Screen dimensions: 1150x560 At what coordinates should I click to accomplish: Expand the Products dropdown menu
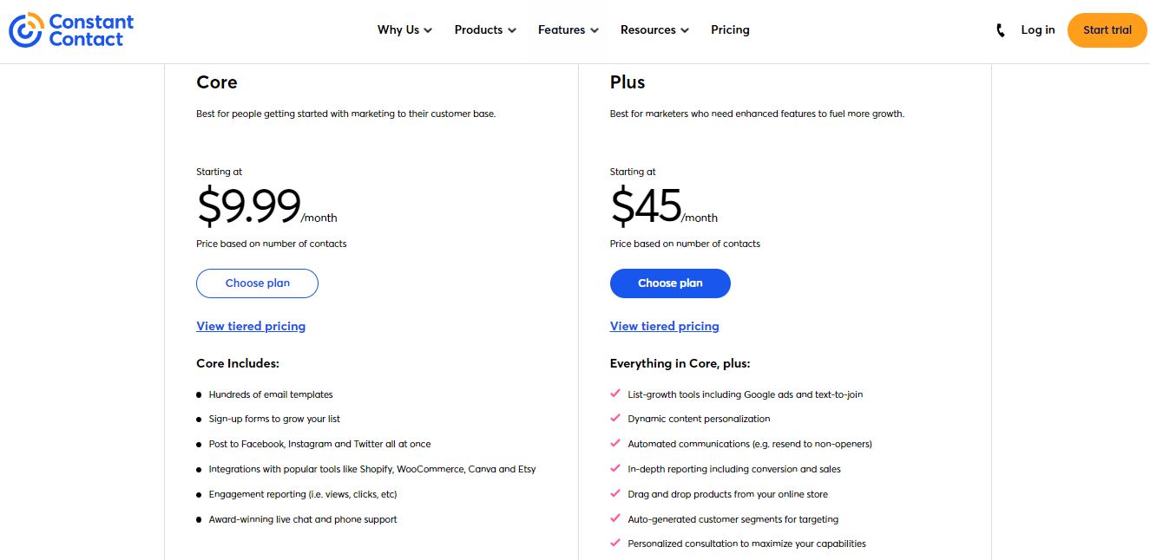pos(485,29)
